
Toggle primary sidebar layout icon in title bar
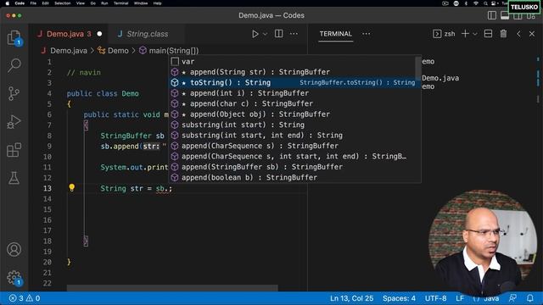point(492,15)
